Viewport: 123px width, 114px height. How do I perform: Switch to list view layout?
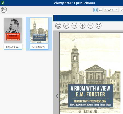click(101, 10)
